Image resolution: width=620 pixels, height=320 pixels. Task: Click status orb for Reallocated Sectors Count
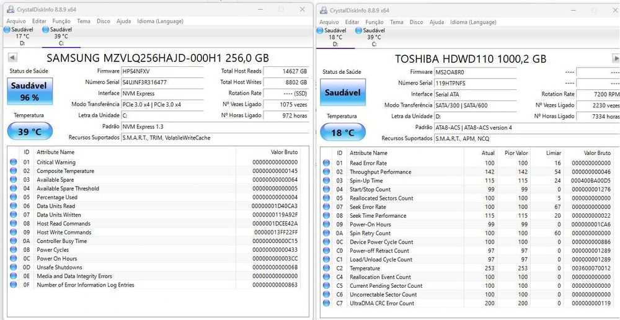click(x=326, y=198)
